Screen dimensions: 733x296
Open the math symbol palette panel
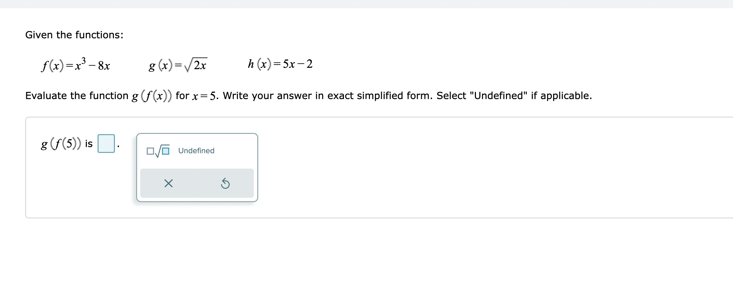197,167
